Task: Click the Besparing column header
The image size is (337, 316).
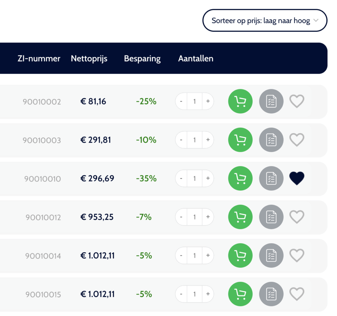Action: pyautogui.click(x=142, y=59)
